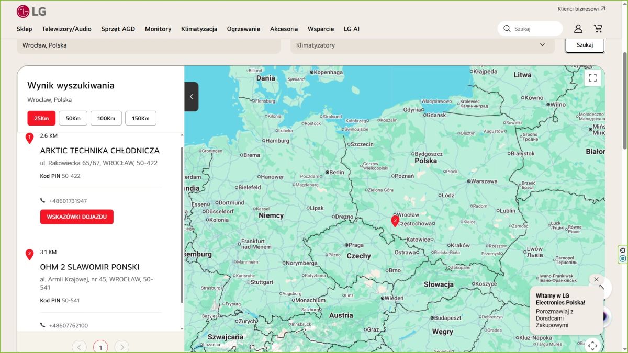Open the Ogrzewanie menu
The height and width of the screenshot is (353, 628).
[x=243, y=29]
